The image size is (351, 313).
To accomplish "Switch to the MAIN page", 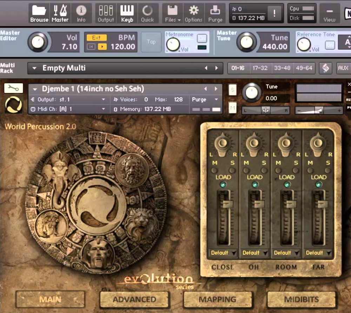I will (50, 299).
